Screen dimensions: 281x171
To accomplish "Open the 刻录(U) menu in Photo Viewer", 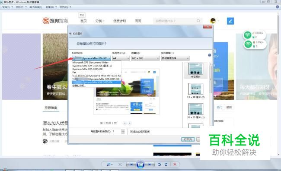I will pyautogui.click(x=51, y=7).
